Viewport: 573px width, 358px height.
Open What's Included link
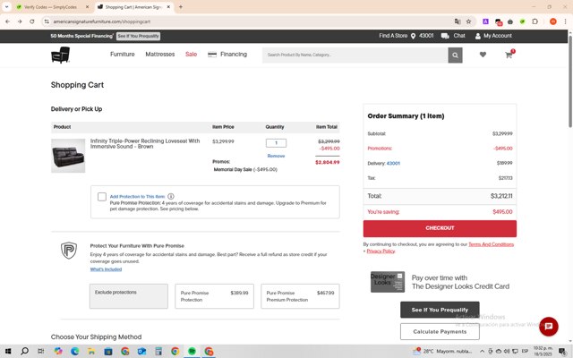pyautogui.click(x=106, y=269)
